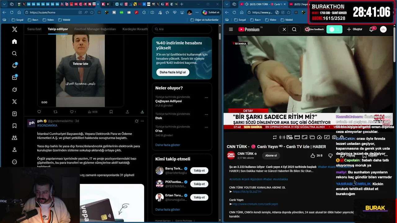
Task: Open the #SONDAKİKA hashtag link
Action: 47,125
